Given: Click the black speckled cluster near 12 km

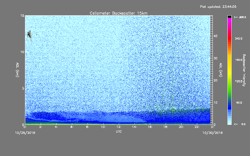Looking at the screenshot, I should pyautogui.click(x=29, y=34).
